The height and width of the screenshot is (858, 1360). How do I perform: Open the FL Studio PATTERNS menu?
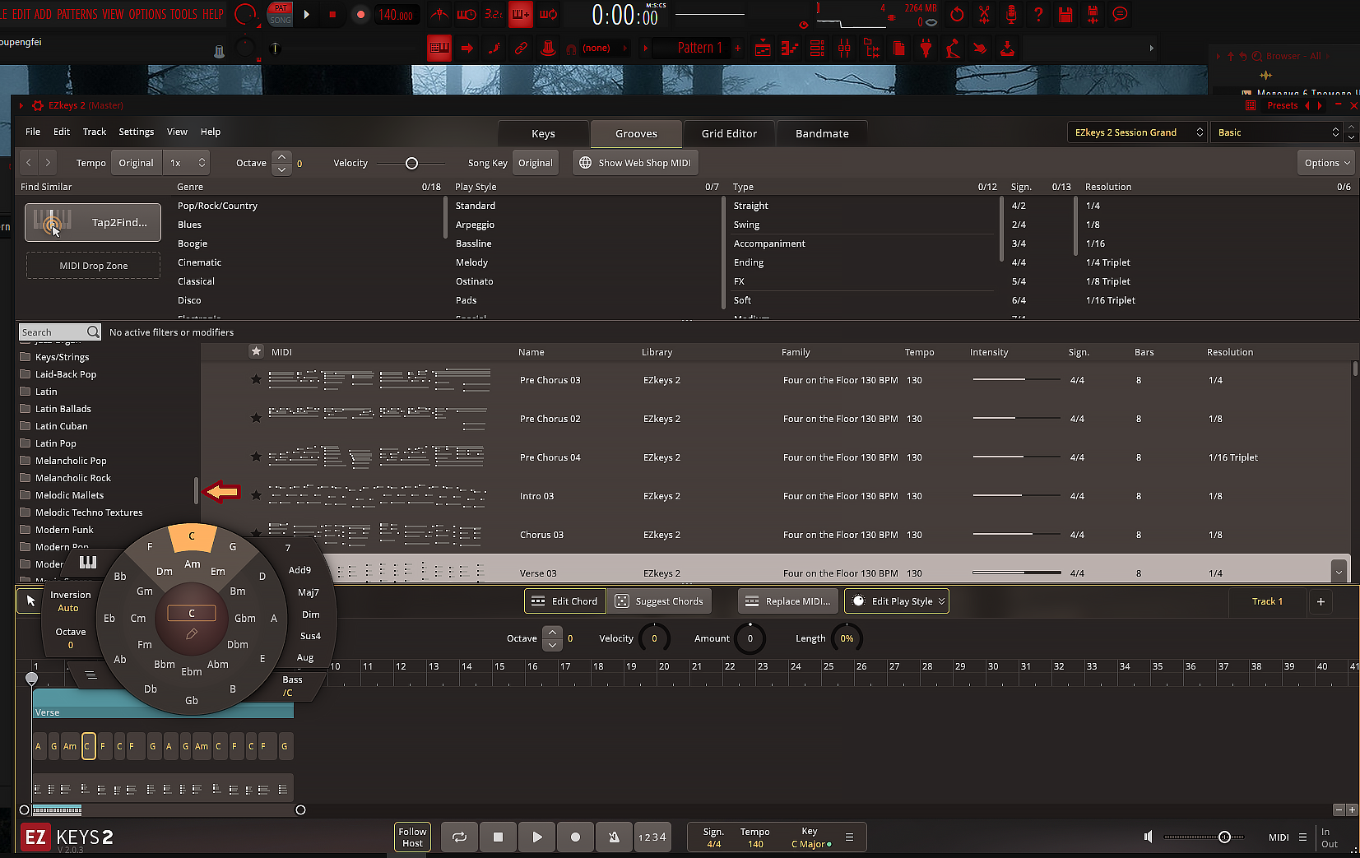click(x=77, y=14)
